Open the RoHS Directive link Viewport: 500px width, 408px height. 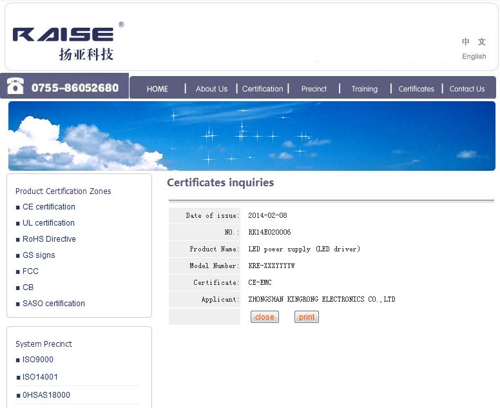[x=49, y=239]
